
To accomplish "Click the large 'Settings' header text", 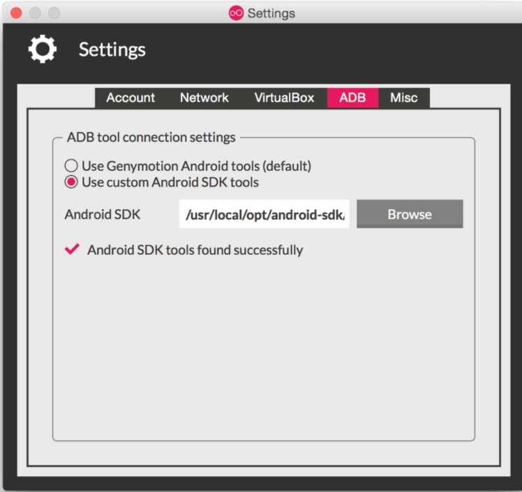I will pyautogui.click(x=112, y=50).
